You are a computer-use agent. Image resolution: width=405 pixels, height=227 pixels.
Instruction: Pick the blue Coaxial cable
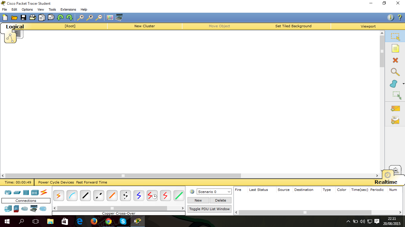click(139, 196)
